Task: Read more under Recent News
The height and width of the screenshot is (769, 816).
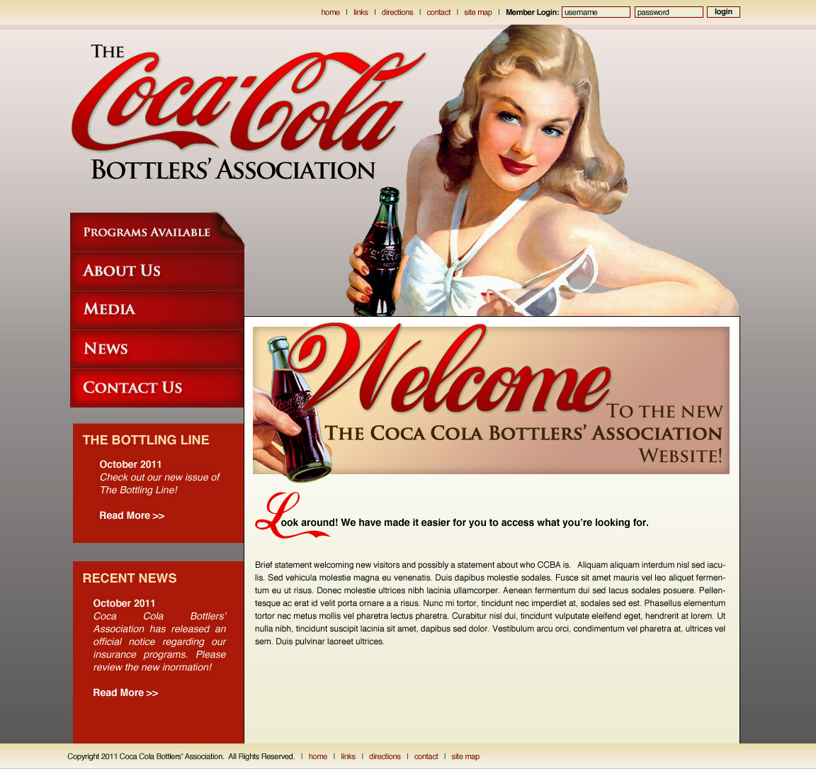Action: click(125, 692)
